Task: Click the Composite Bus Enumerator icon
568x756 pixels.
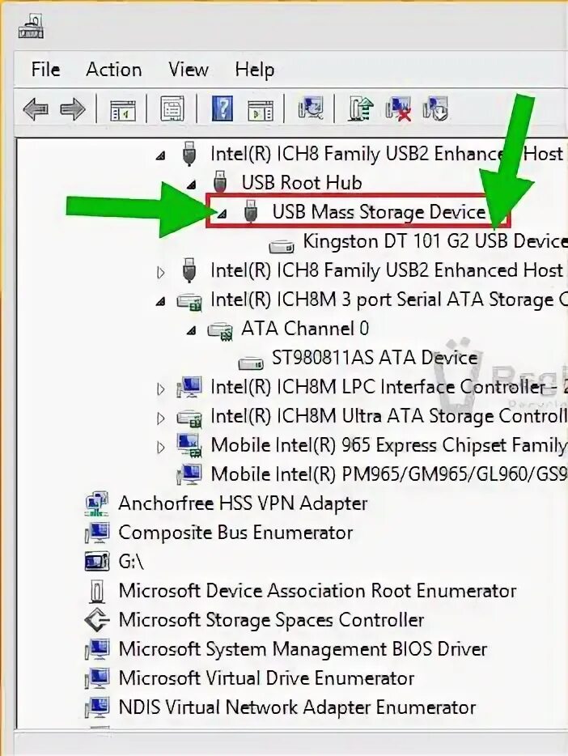Action: 97,533
